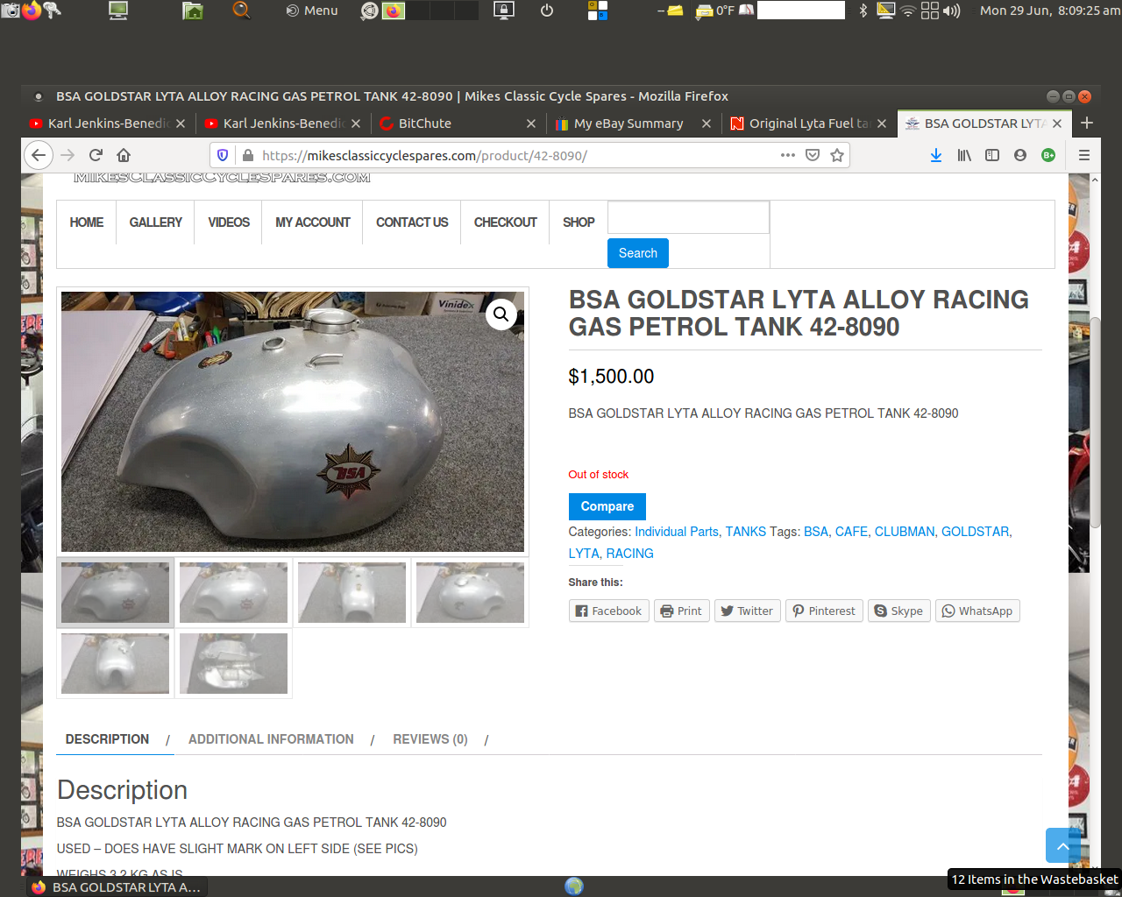Screen dimensions: 1122x897
Task: Share product on Facebook
Action: (x=609, y=611)
